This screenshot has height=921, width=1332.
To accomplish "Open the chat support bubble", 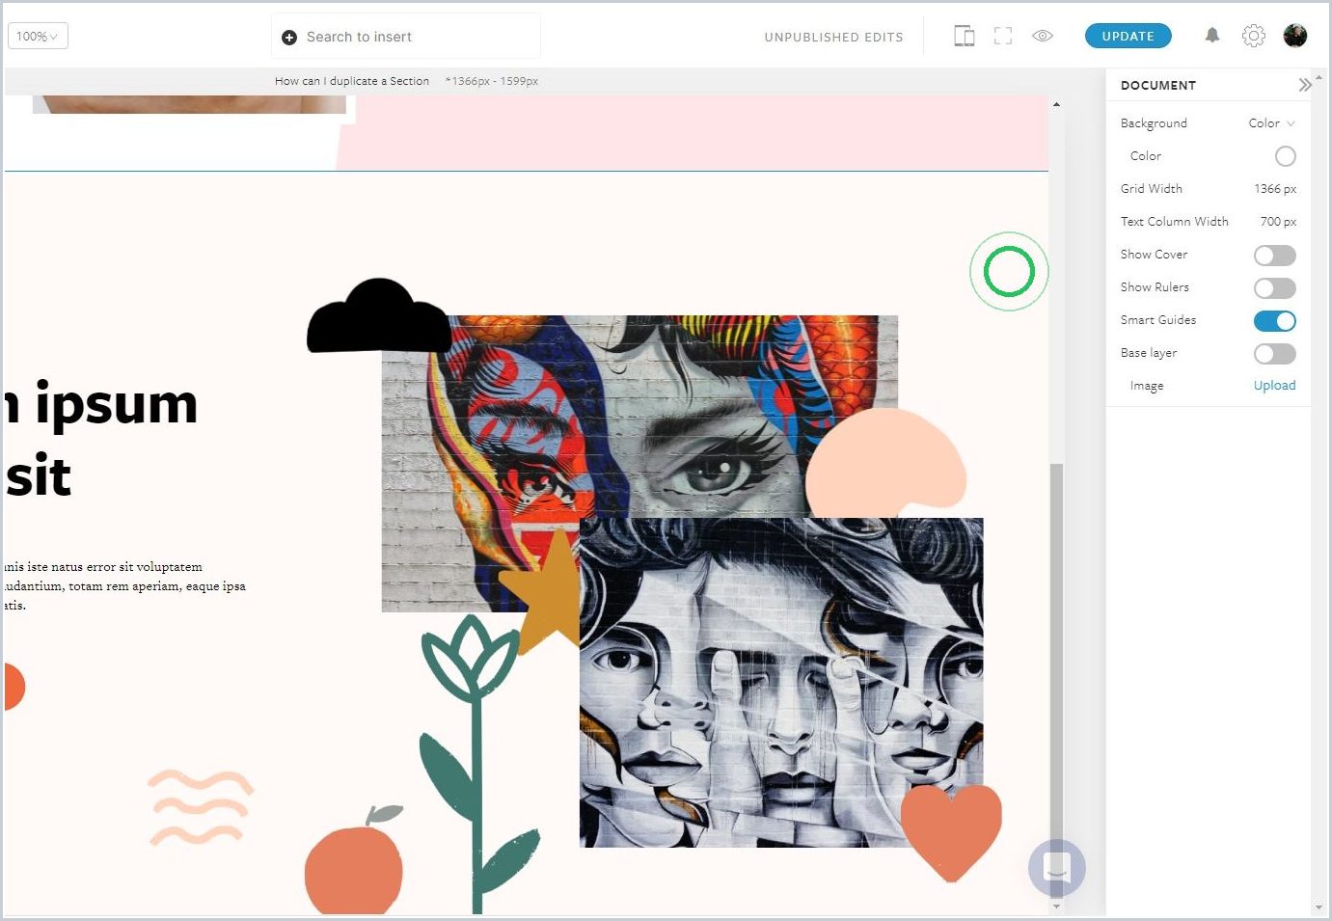I will (x=1057, y=868).
